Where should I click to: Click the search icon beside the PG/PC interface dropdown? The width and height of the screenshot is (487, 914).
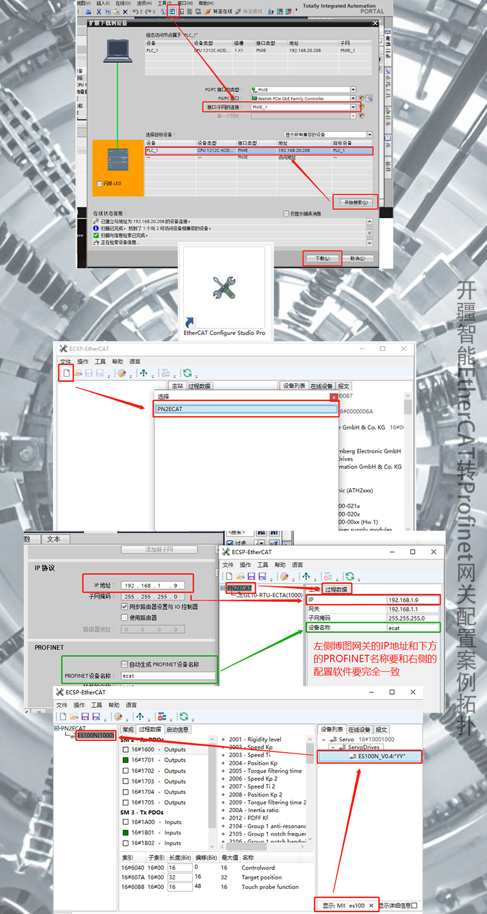(x=368, y=98)
